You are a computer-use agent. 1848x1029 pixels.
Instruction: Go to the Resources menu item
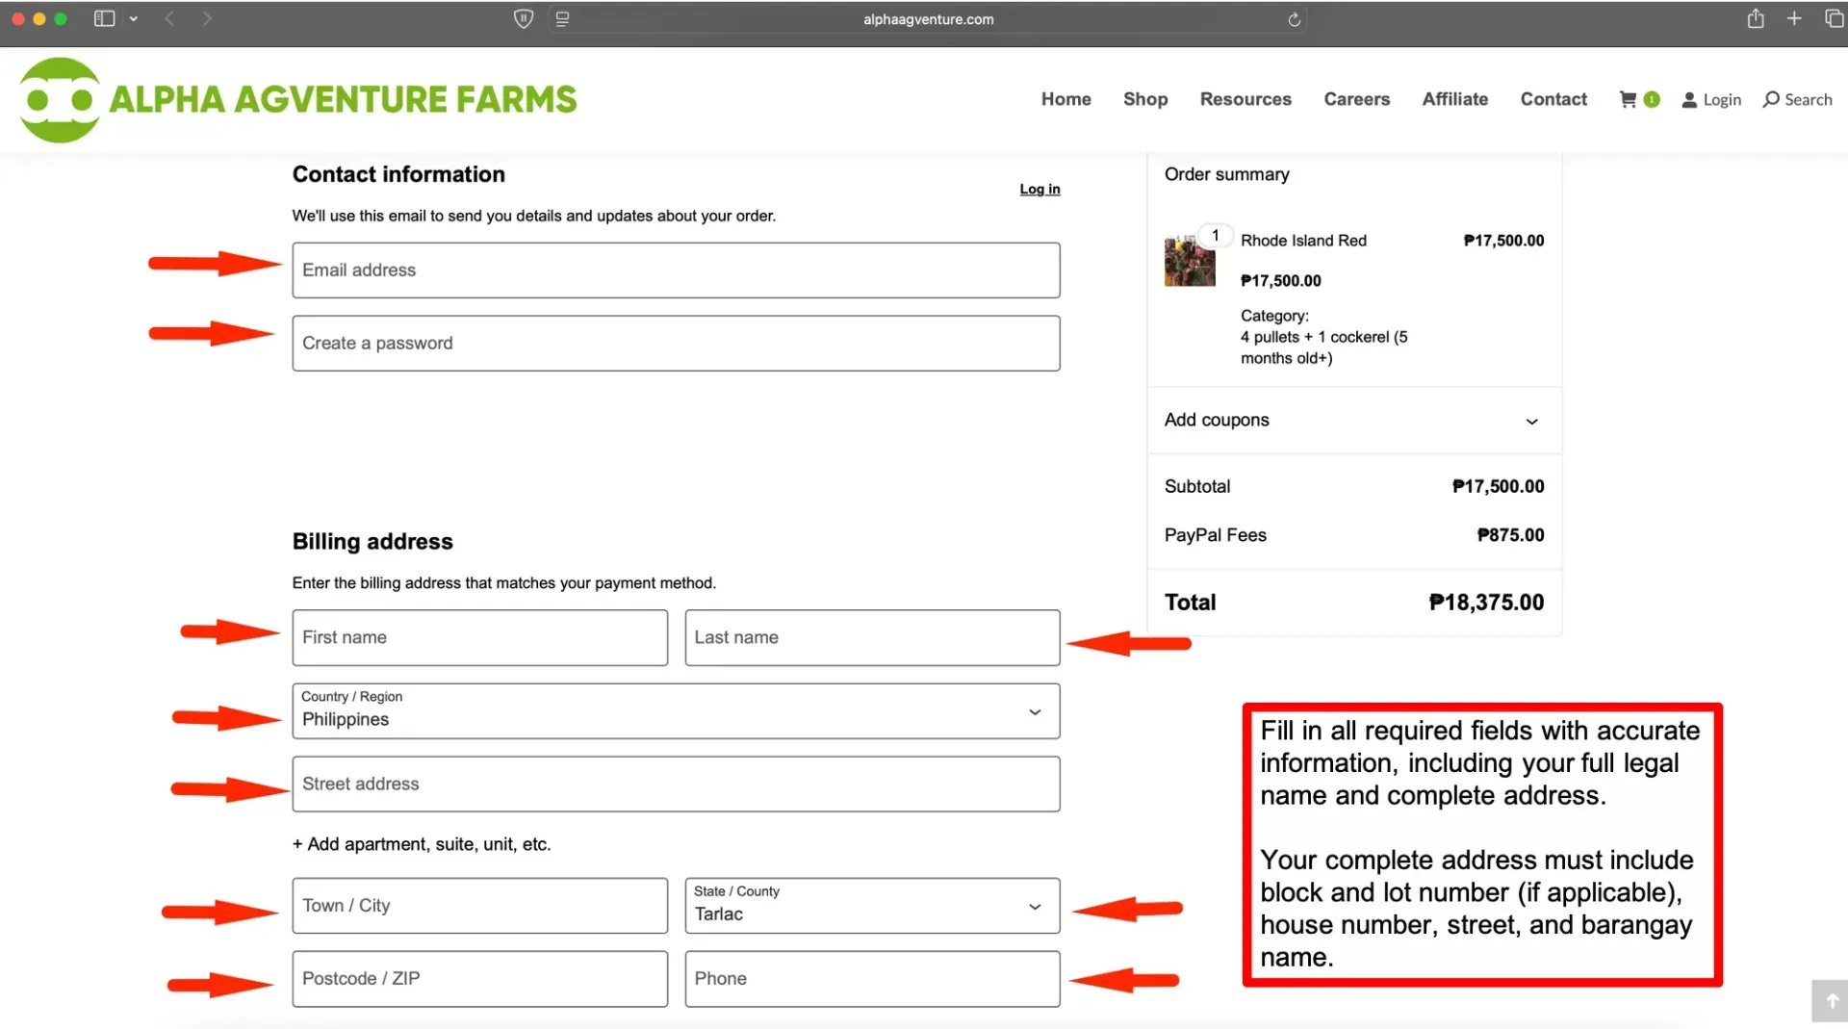(1245, 99)
